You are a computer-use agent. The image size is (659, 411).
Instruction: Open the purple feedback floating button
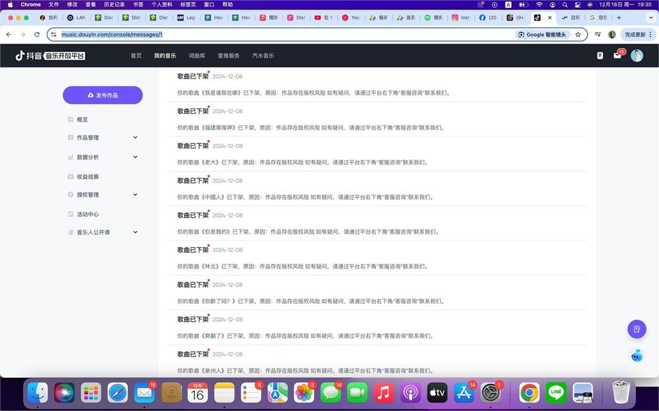click(636, 329)
